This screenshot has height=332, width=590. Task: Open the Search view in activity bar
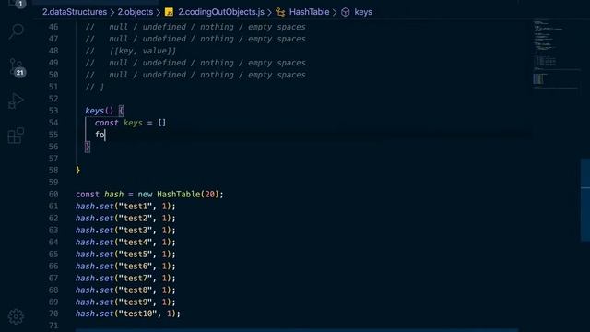[17, 31]
